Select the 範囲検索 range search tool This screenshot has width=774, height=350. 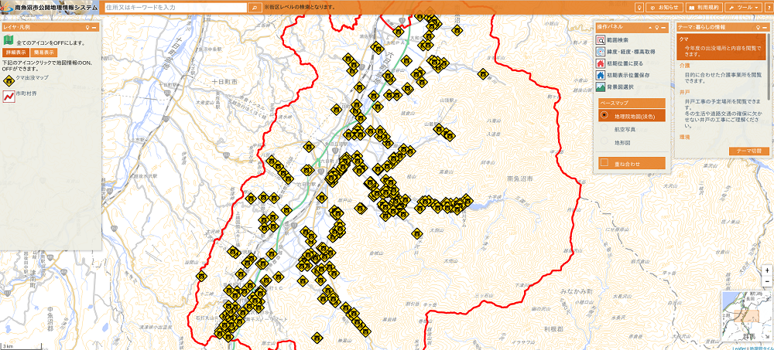(601, 39)
